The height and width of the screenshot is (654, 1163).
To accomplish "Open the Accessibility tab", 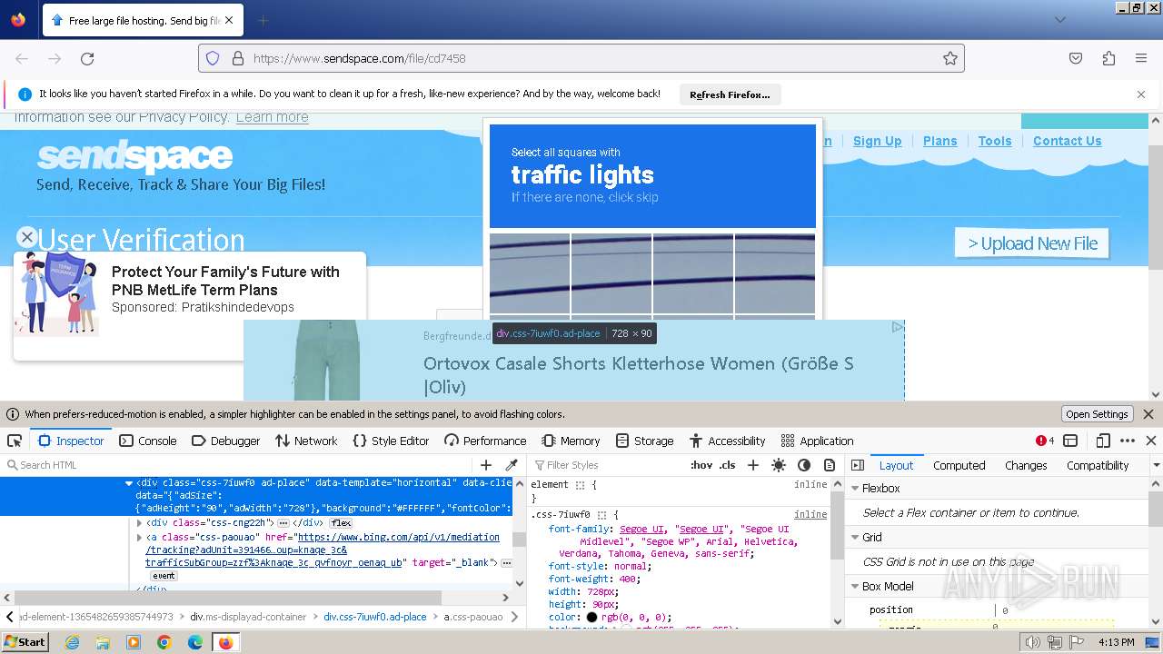I will [x=727, y=441].
